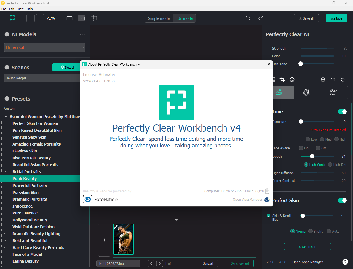The height and width of the screenshot is (269, 353).
Task: Zoom in with the plus button
Action: coord(40,18)
